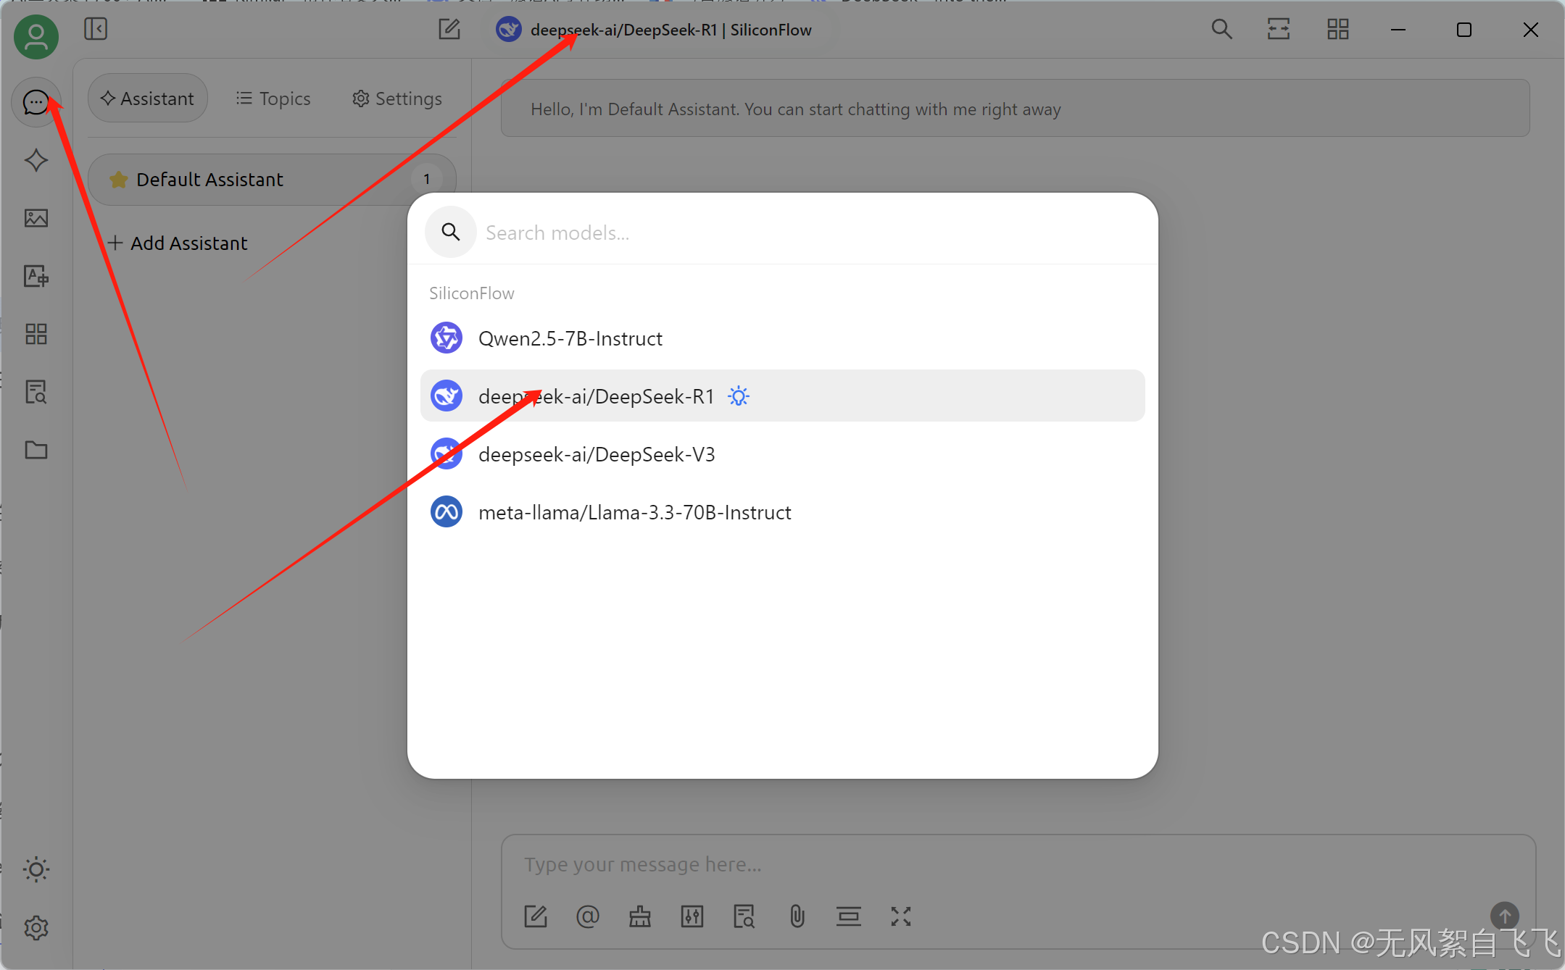This screenshot has height=970, width=1565.
Task: Click Add Assistant button
Action: click(178, 243)
